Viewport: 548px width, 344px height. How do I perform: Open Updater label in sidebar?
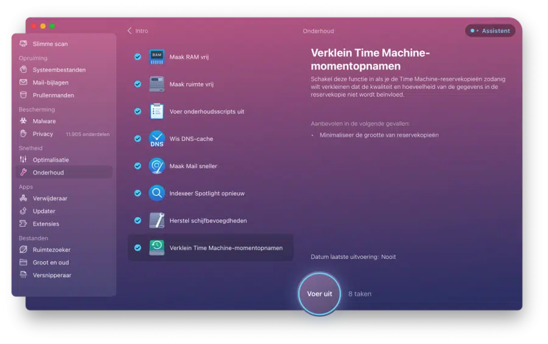[x=44, y=211]
